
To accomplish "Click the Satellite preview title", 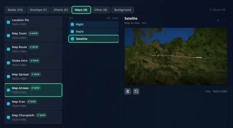I will pyautogui.click(x=131, y=18).
